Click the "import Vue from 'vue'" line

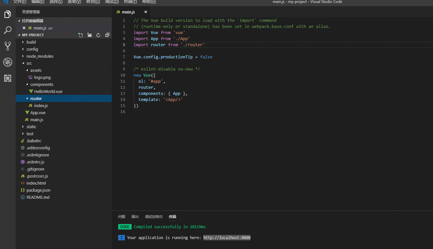tap(159, 32)
